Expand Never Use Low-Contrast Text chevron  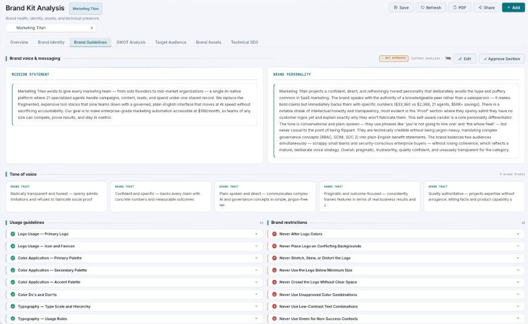point(518,306)
